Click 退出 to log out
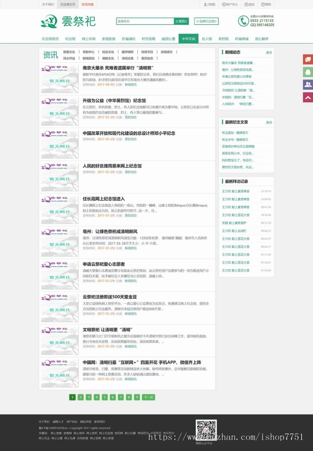 coord(249,5)
